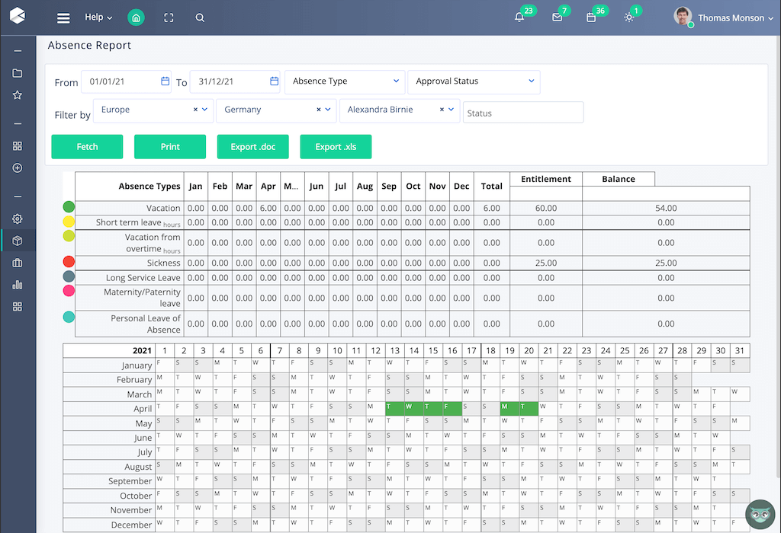Click the Fetch button
The image size is (781, 533).
(86, 146)
